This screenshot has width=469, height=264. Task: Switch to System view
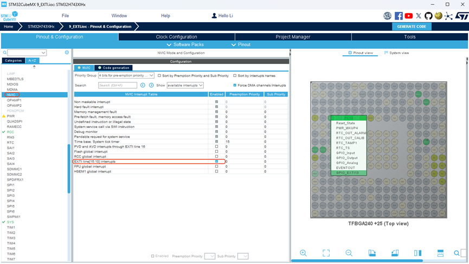tap(396, 53)
